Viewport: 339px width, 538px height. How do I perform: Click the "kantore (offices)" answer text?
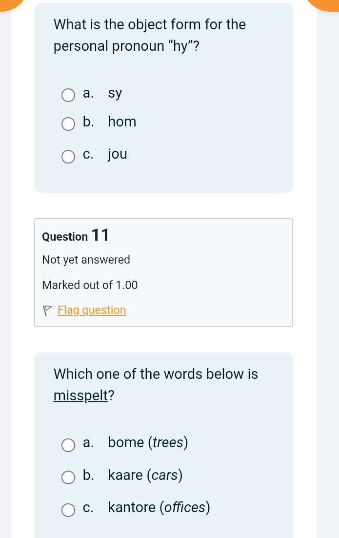point(159,507)
